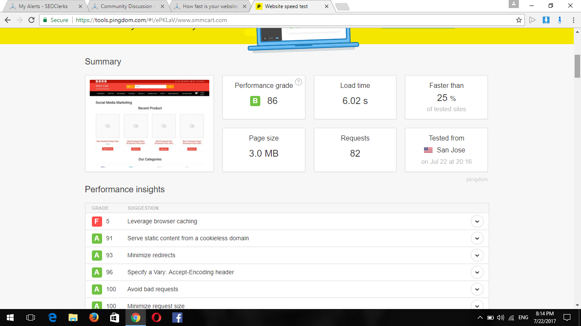Launch Microsoft Edge from the taskbar

tap(53, 318)
